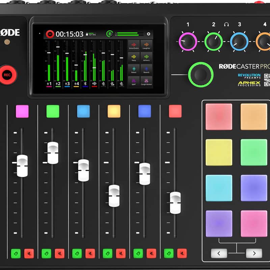Trigger the orange sound pad
Viewport: 270px width, 270px height.
tap(254, 117)
